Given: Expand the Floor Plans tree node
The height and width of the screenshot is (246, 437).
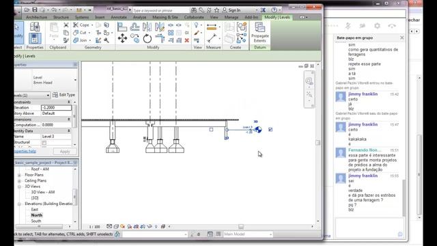Looking at the screenshot, I should (19, 175).
